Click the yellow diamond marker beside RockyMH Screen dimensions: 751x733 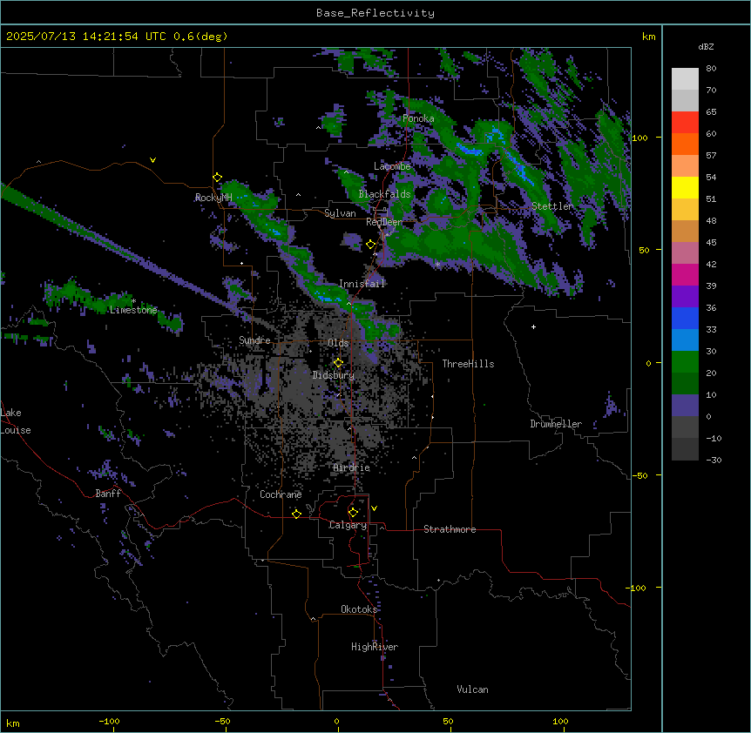coord(218,178)
